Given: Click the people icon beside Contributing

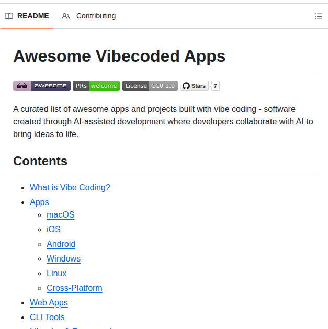Looking at the screenshot, I should coord(66,16).
